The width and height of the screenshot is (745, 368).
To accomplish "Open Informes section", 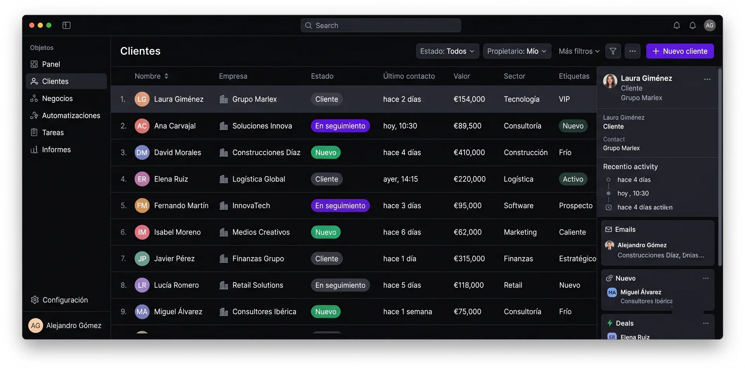I will click(66, 149).
